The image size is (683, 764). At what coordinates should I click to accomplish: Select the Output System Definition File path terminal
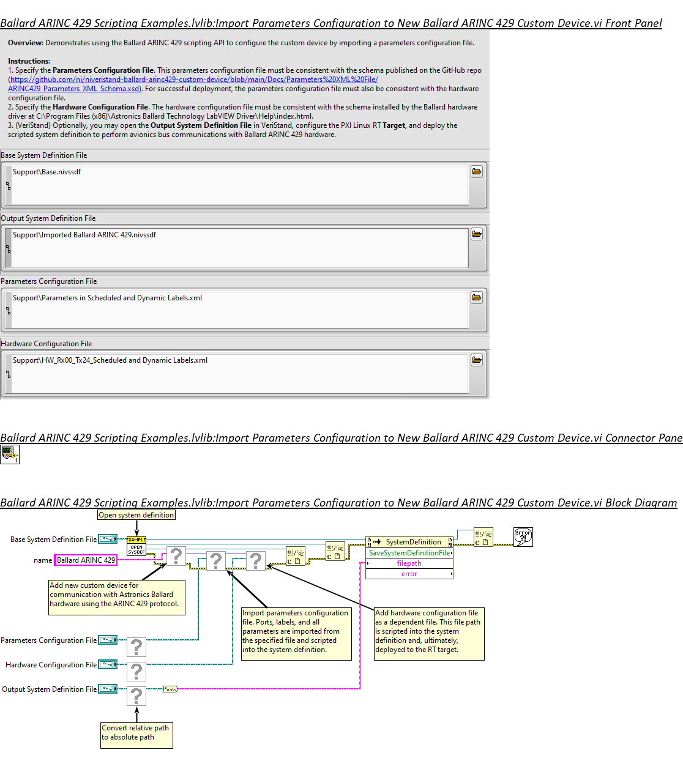[108, 689]
